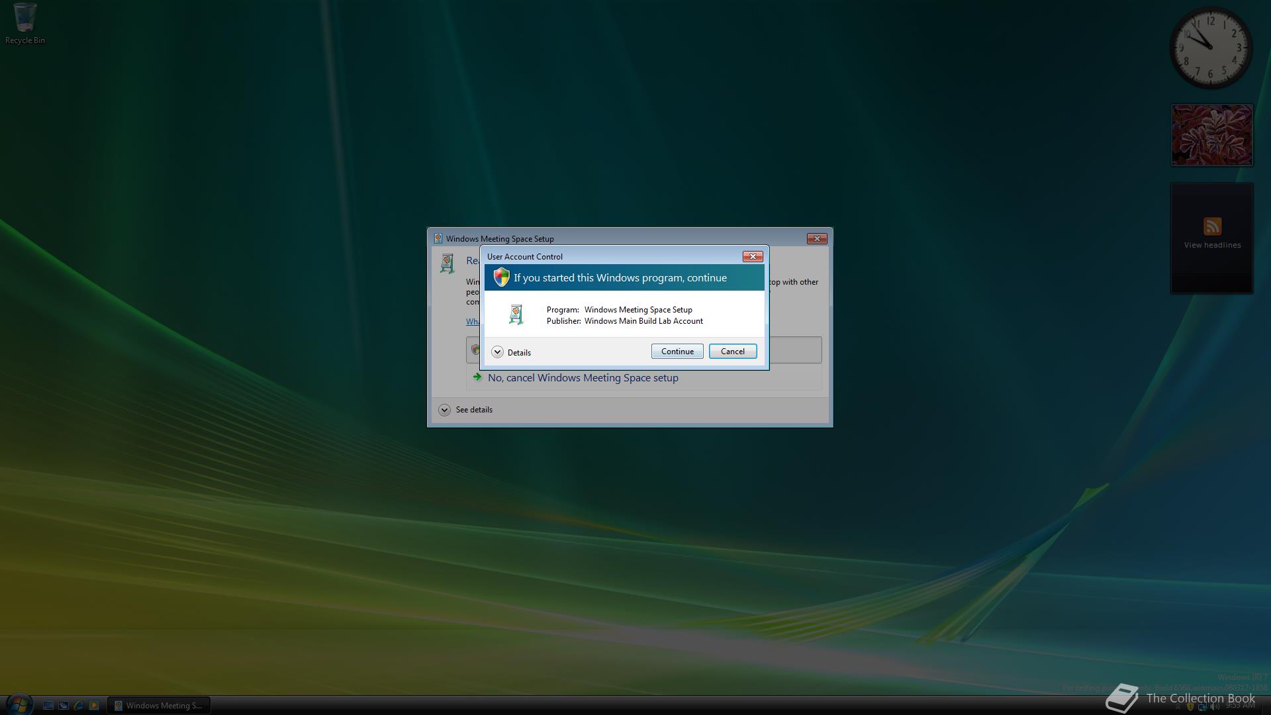Click the easel icon in Meeting Space Setup
The image size is (1271, 715).
[447, 263]
